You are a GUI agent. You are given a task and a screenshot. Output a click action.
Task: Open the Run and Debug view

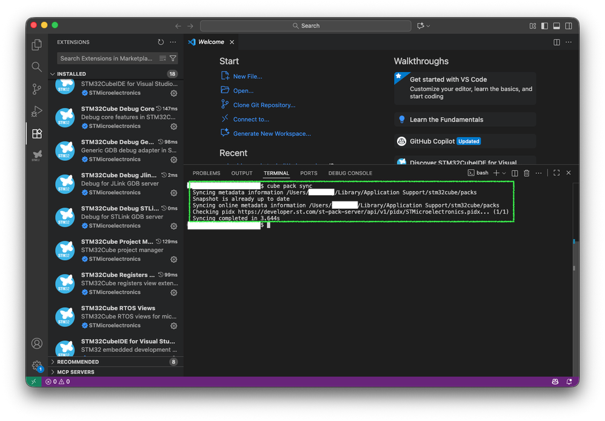pyautogui.click(x=36, y=111)
